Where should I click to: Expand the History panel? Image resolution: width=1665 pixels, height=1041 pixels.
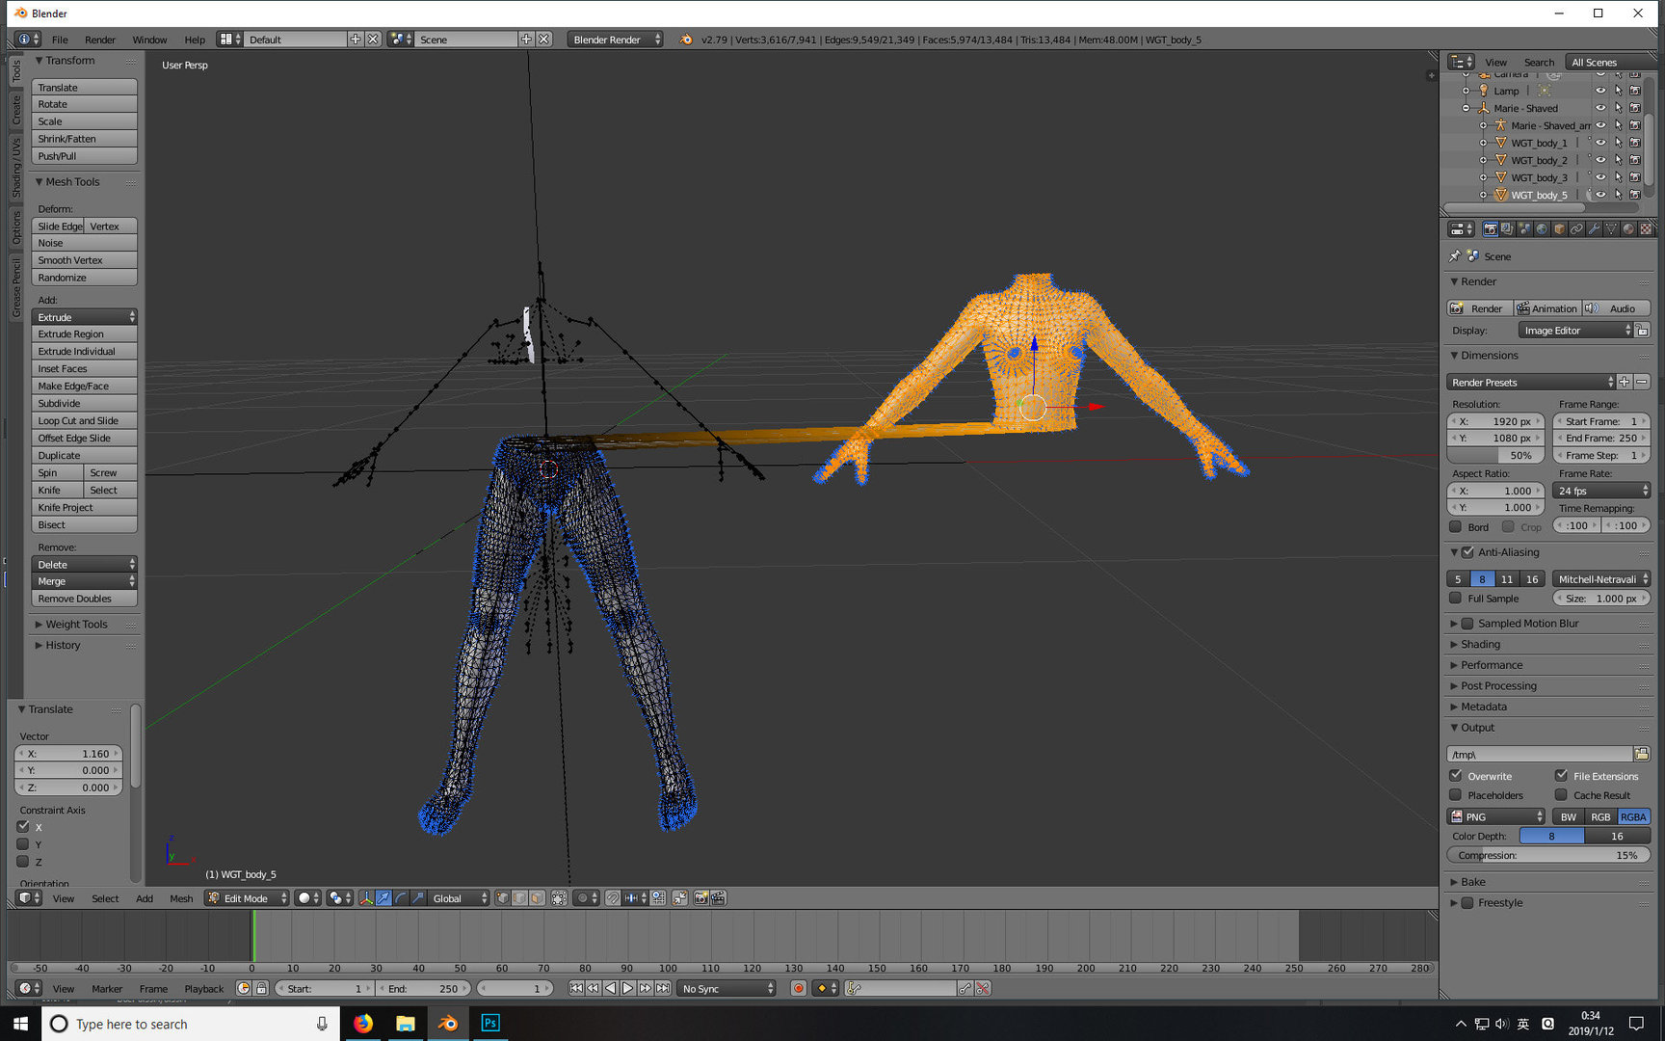click(x=63, y=646)
